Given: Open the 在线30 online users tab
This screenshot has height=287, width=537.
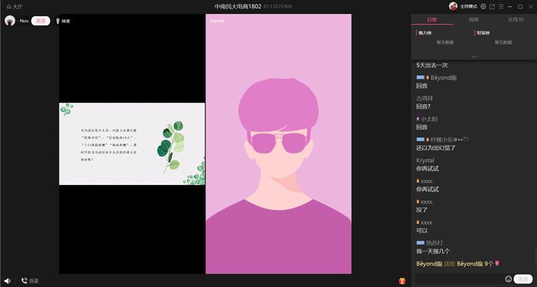Looking at the screenshot, I should click(x=515, y=20).
